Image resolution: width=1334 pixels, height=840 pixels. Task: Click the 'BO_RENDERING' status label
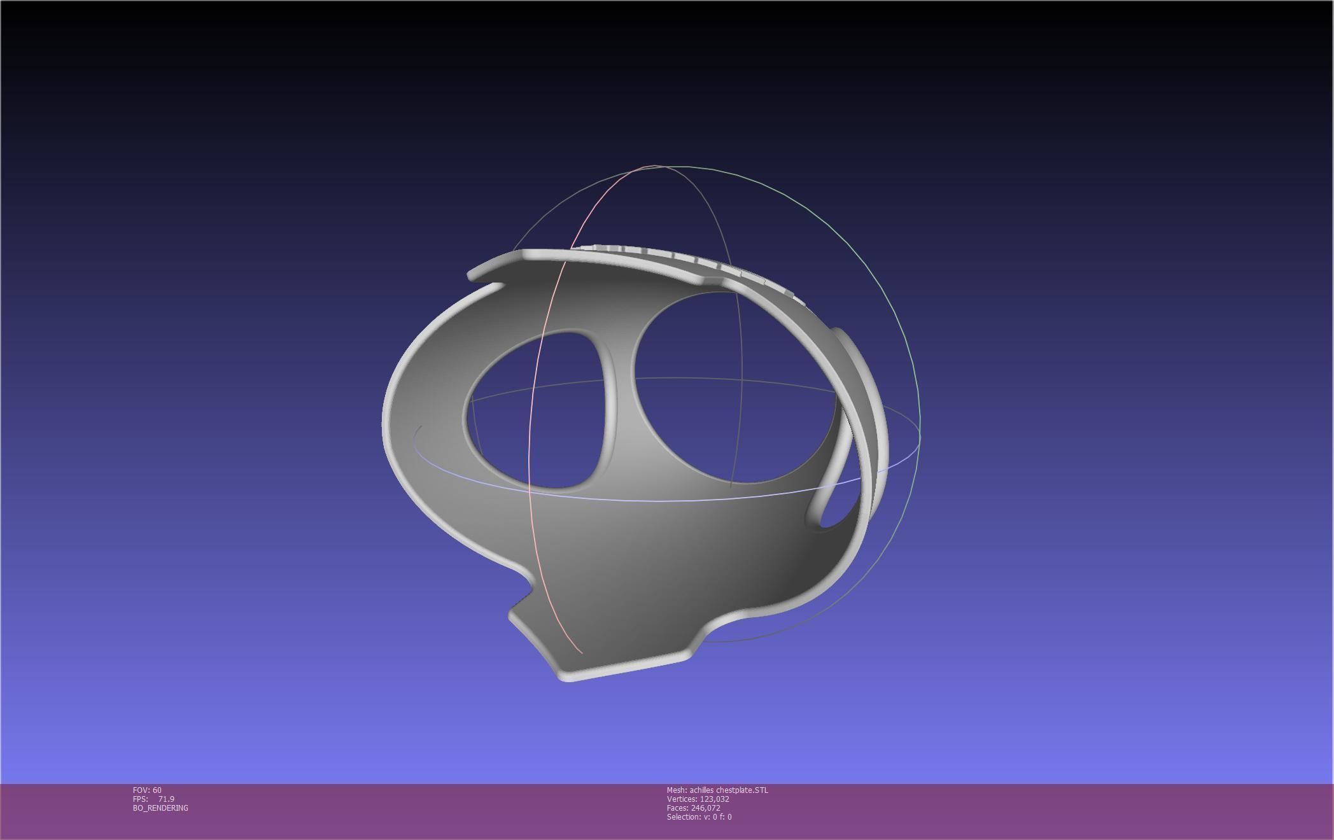pyautogui.click(x=160, y=808)
